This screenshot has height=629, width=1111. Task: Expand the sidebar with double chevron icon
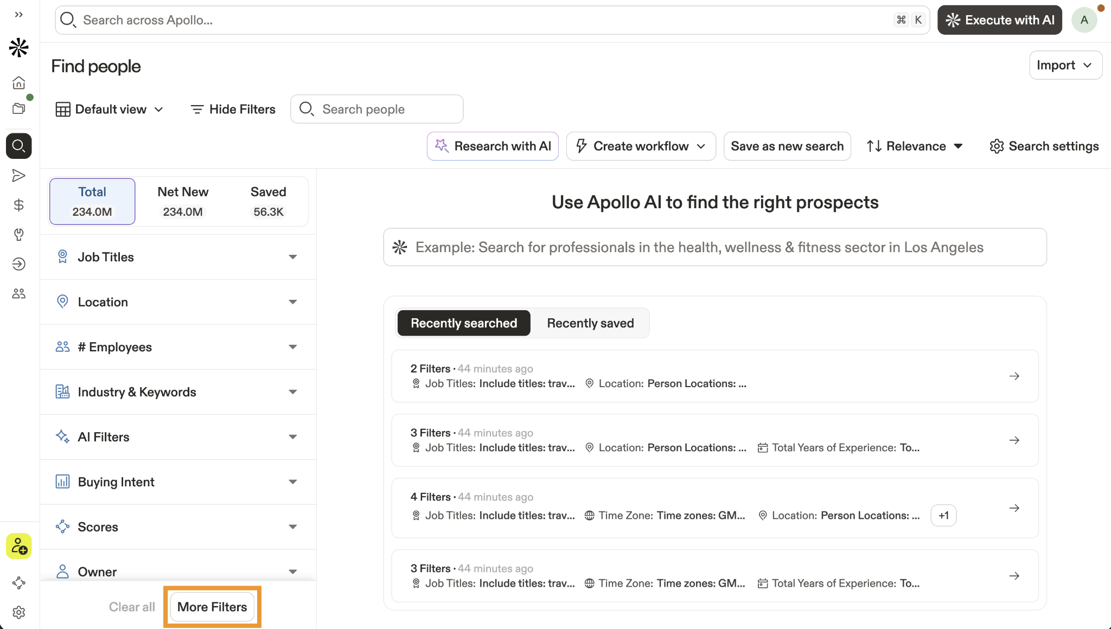click(x=19, y=15)
